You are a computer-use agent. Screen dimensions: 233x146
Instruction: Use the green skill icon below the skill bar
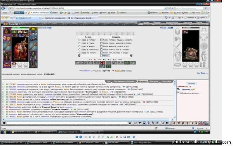[x=108, y=67]
